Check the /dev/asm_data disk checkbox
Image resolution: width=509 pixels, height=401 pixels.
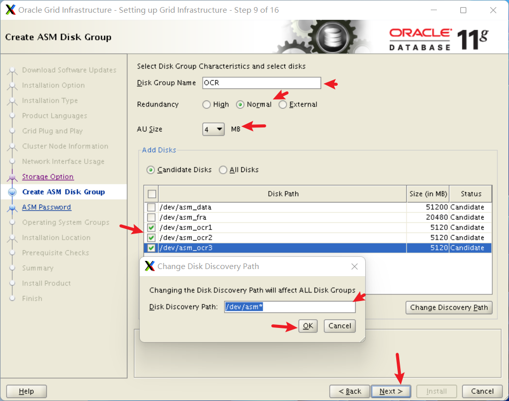tap(151, 207)
